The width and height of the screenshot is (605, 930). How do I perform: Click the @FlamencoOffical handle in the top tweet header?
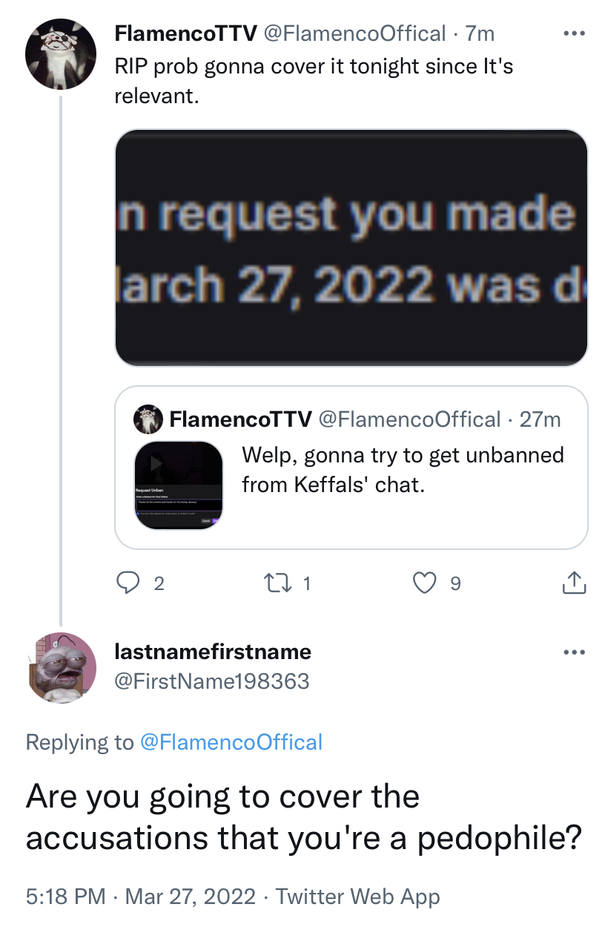coord(354,33)
